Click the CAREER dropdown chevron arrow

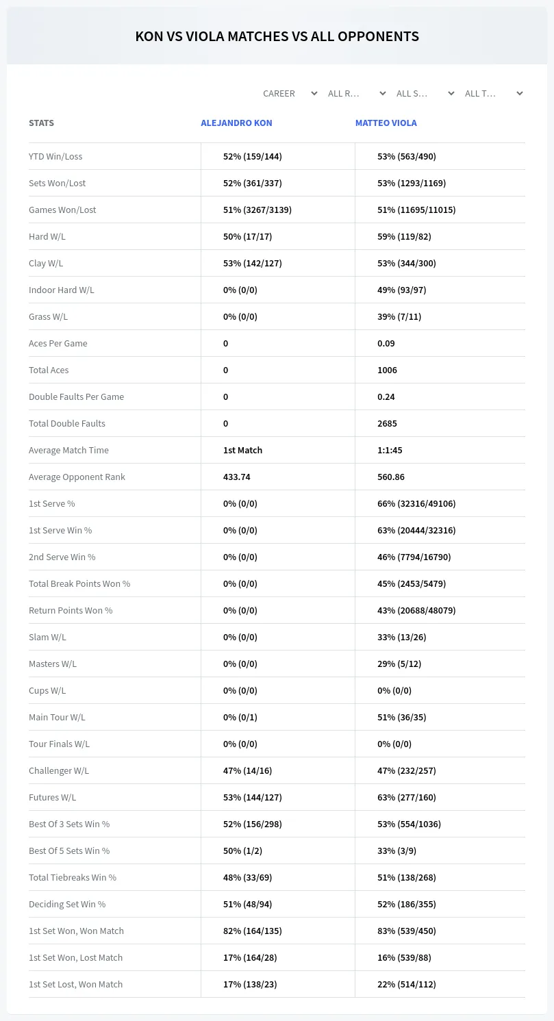(x=314, y=93)
